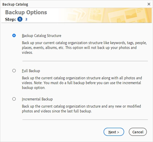This screenshot has height=142, width=153.
Task: Click the "Step:" label text
Action: pyautogui.click(x=10, y=19)
